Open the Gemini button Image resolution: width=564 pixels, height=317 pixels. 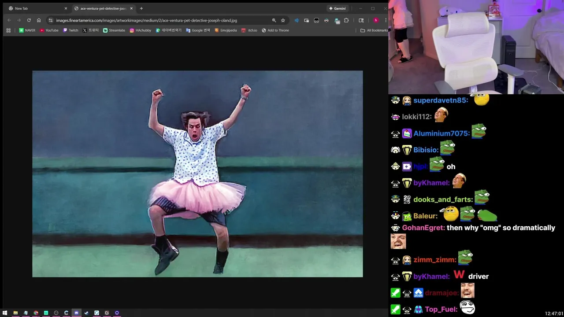pyautogui.click(x=337, y=8)
